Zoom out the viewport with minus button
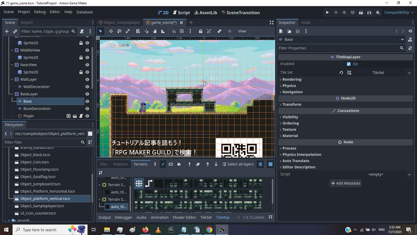Image resolution: width=417 pixels, height=235 pixels. [x=113, y=45]
